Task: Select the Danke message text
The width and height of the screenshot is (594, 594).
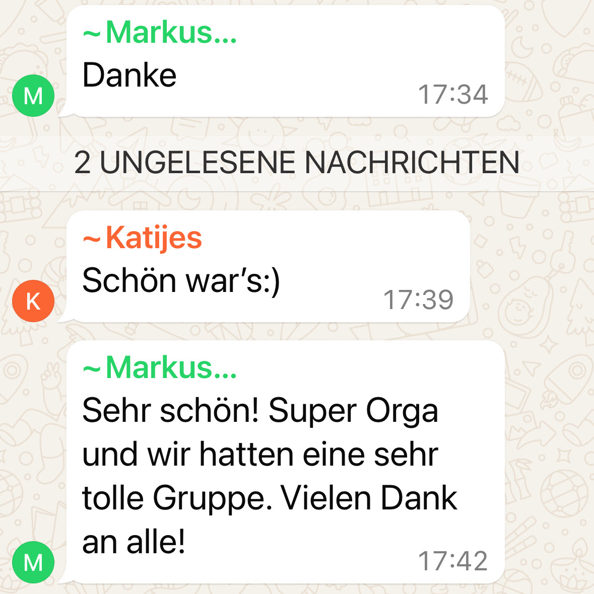Action: tap(129, 75)
